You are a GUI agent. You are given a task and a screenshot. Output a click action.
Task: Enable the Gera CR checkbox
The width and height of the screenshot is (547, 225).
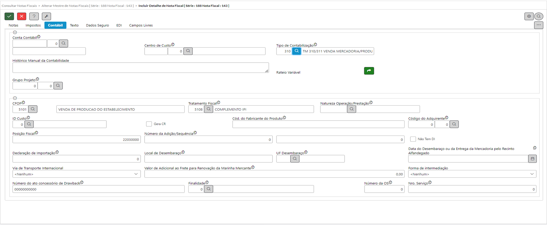149,124
